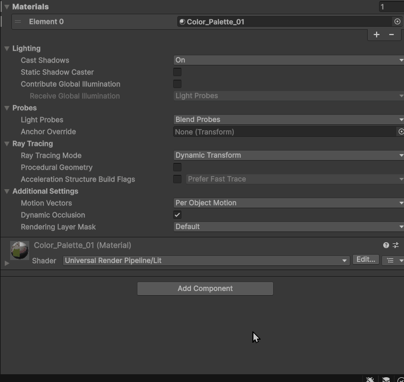
Task: Enable Procedural Geometry checkbox
Action: pos(177,167)
